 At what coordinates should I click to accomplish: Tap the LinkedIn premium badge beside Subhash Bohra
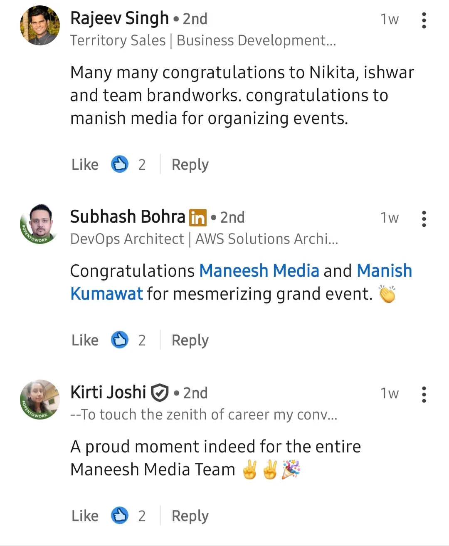(198, 218)
